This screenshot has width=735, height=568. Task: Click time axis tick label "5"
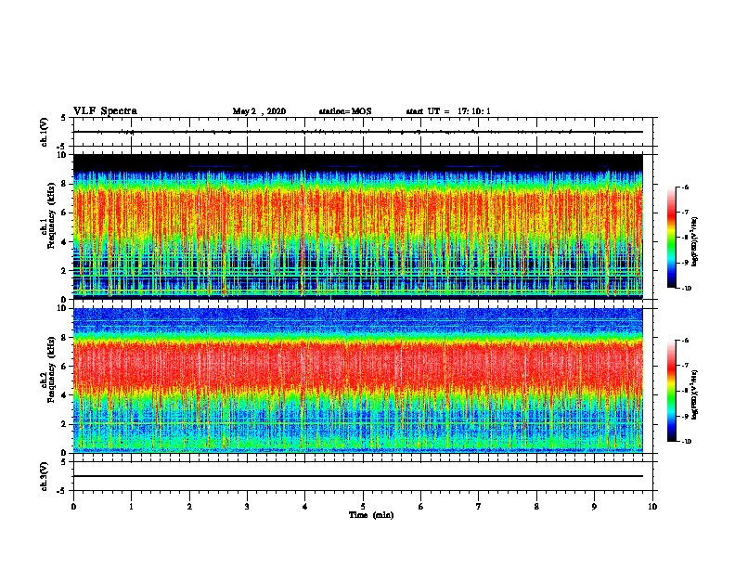click(x=363, y=507)
